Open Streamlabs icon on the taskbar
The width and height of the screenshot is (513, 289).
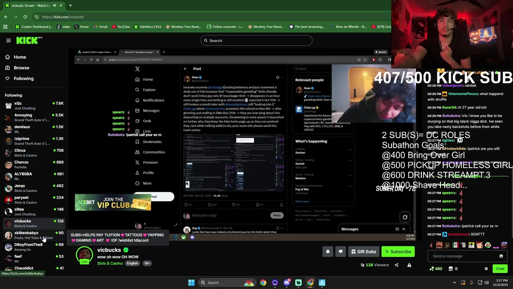coord(298,283)
